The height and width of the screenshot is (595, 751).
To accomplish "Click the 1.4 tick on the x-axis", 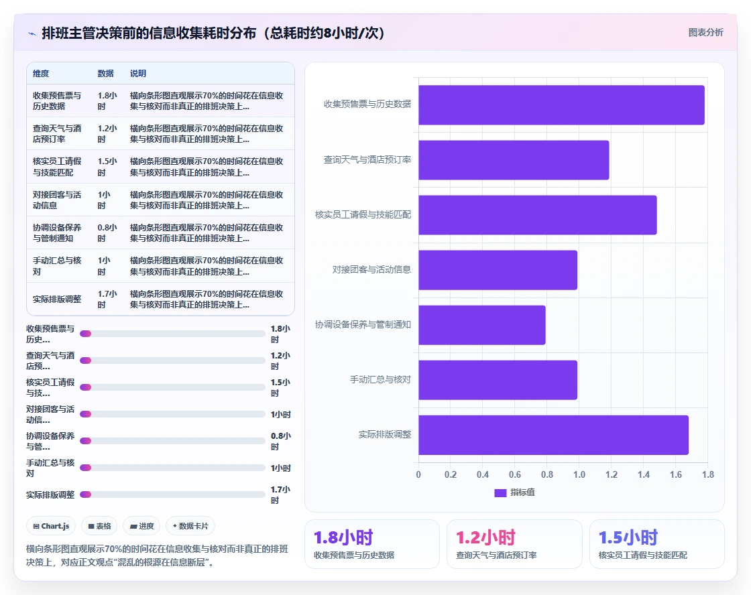I will (x=644, y=474).
